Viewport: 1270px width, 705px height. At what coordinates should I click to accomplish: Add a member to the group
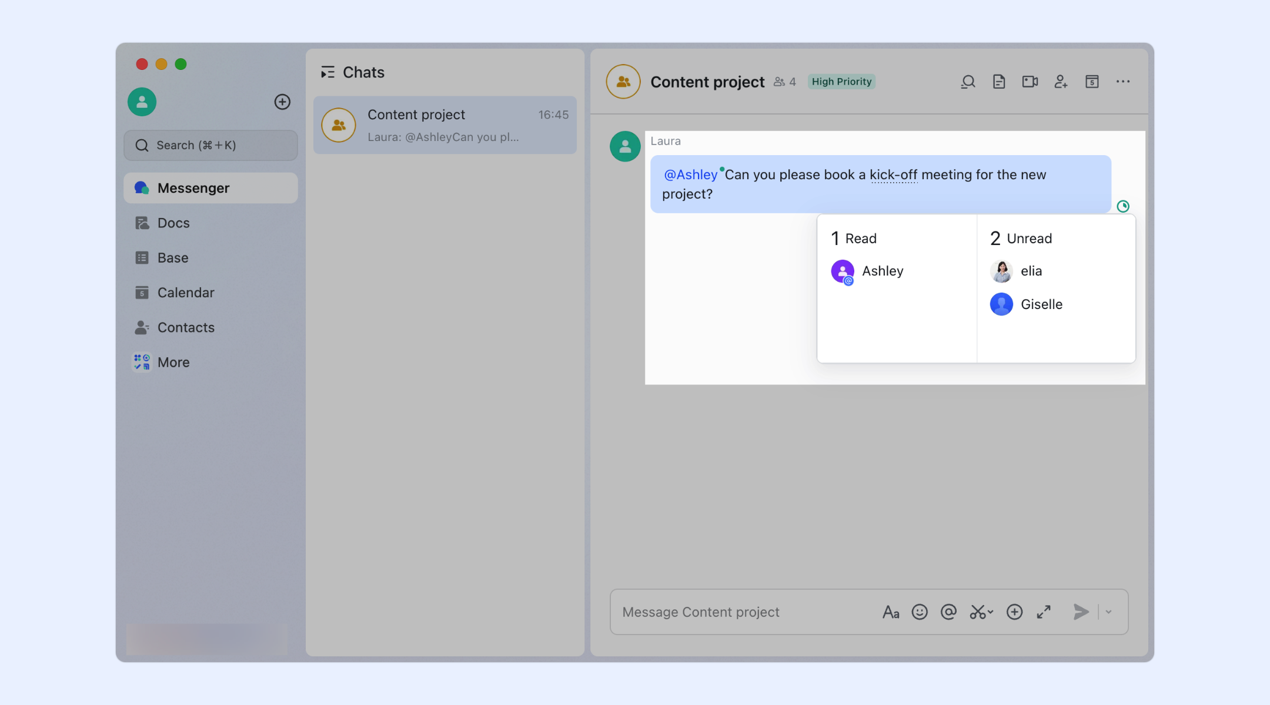(1061, 82)
